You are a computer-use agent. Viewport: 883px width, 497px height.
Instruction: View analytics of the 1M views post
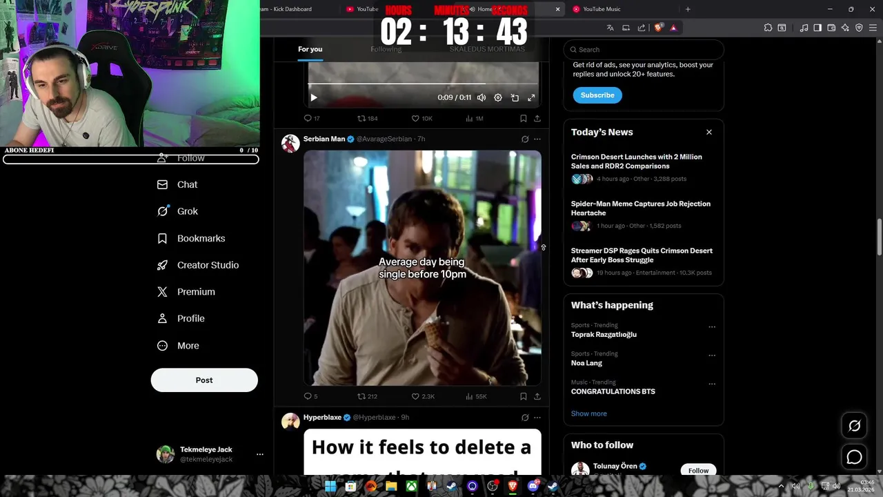point(475,119)
